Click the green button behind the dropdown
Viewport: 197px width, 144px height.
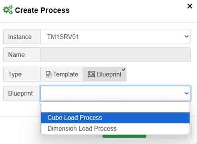coord(124,136)
